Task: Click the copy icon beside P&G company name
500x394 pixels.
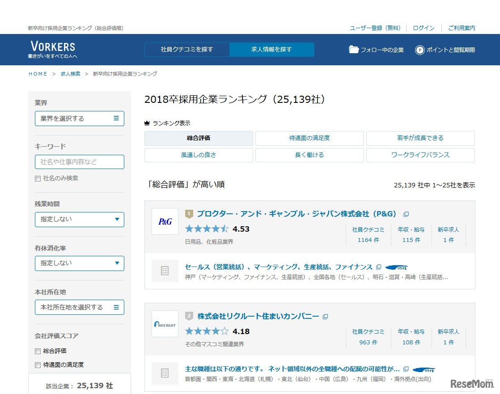Action: (406, 214)
